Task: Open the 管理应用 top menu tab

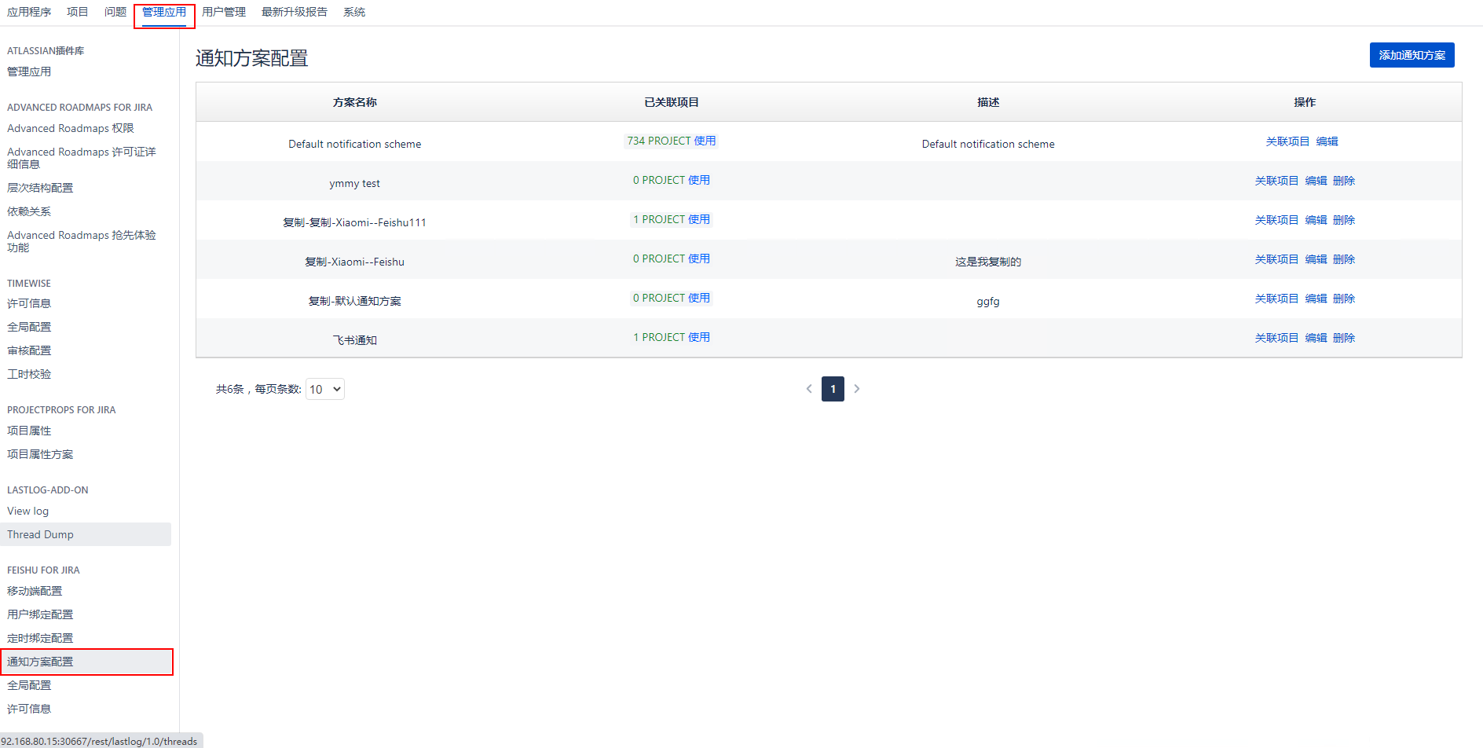Action: click(164, 13)
